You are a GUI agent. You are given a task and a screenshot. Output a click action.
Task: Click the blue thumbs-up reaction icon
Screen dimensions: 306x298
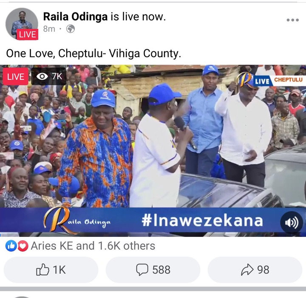(11, 246)
